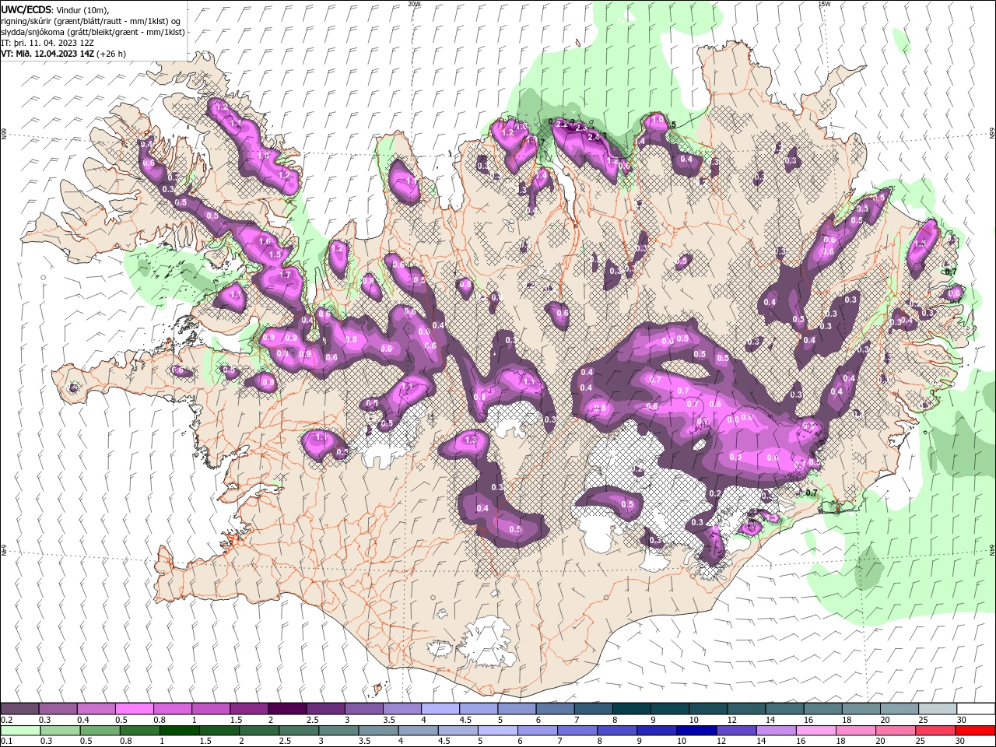This screenshot has width=996, height=747.
Task: Click the palest green 0.1 swatch in lower legend row
Action: pos(20,731)
